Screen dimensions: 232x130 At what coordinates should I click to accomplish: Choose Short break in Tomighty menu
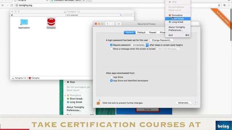click(x=178, y=18)
